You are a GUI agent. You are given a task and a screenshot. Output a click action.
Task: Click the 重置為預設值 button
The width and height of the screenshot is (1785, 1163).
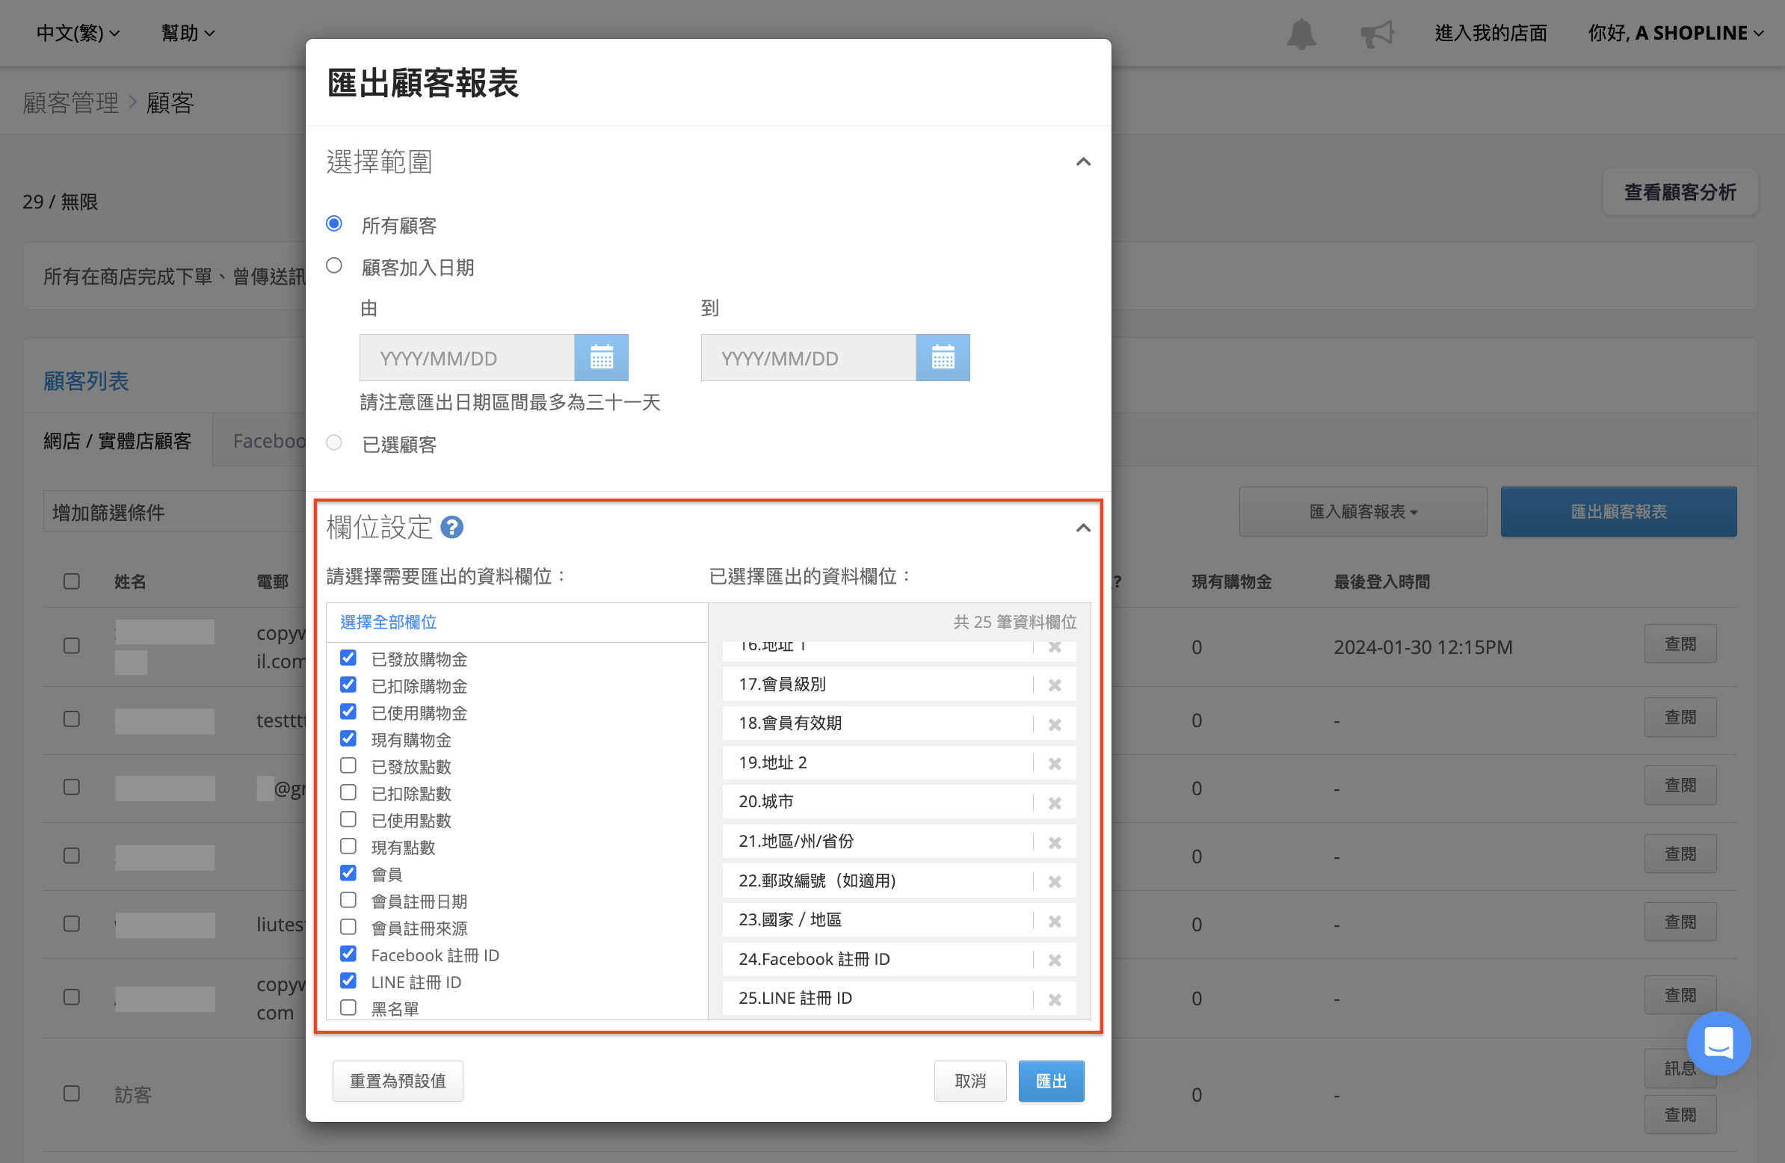(x=398, y=1081)
